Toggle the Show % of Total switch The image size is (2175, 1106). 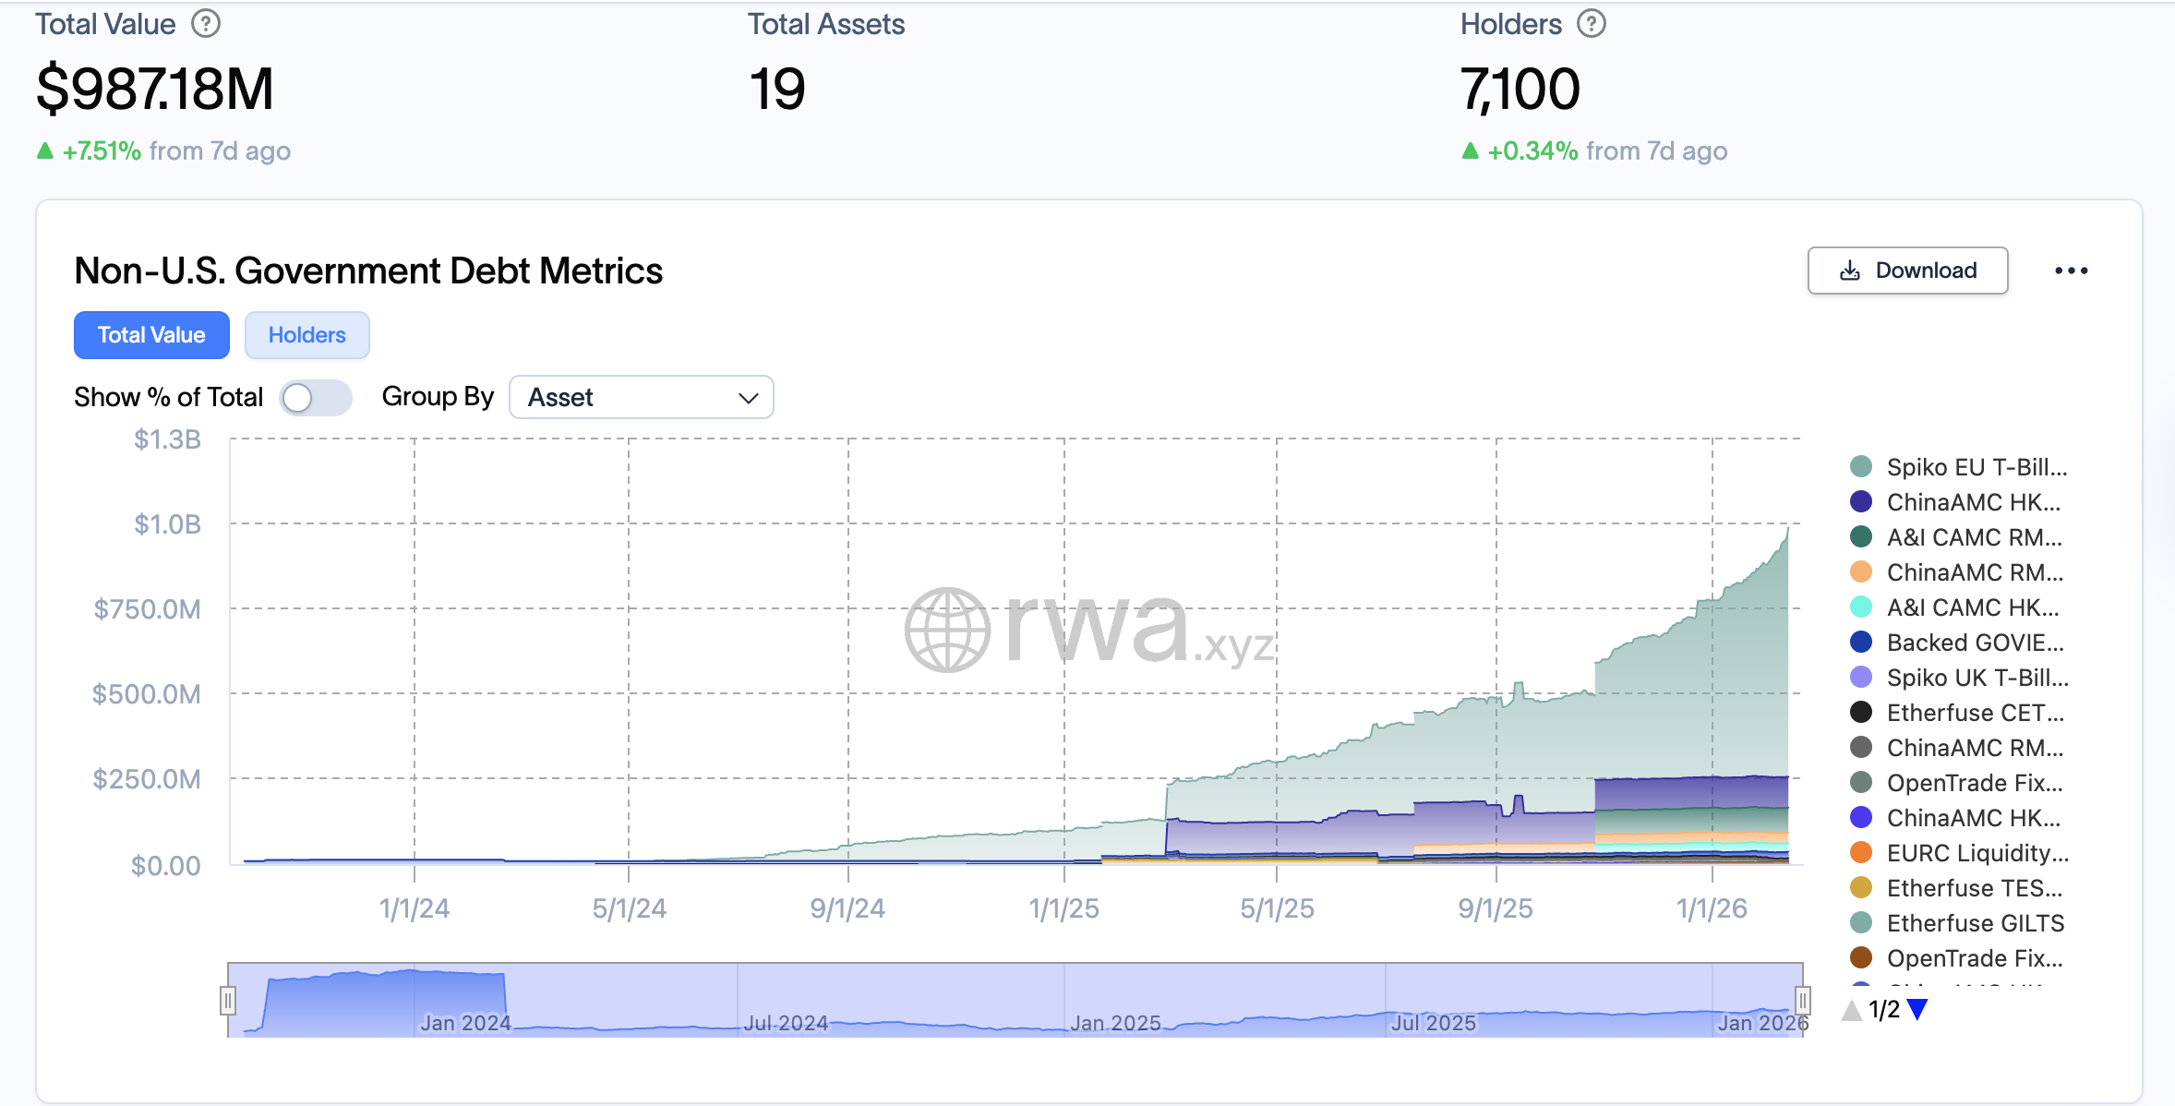point(315,397)
